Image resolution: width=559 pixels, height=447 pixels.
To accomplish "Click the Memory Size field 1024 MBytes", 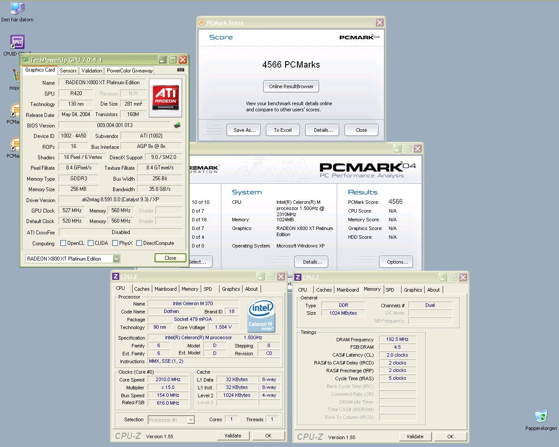I will [343, 313].
